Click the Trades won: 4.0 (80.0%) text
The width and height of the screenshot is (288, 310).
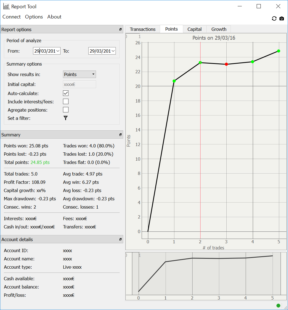coord(89,146)
